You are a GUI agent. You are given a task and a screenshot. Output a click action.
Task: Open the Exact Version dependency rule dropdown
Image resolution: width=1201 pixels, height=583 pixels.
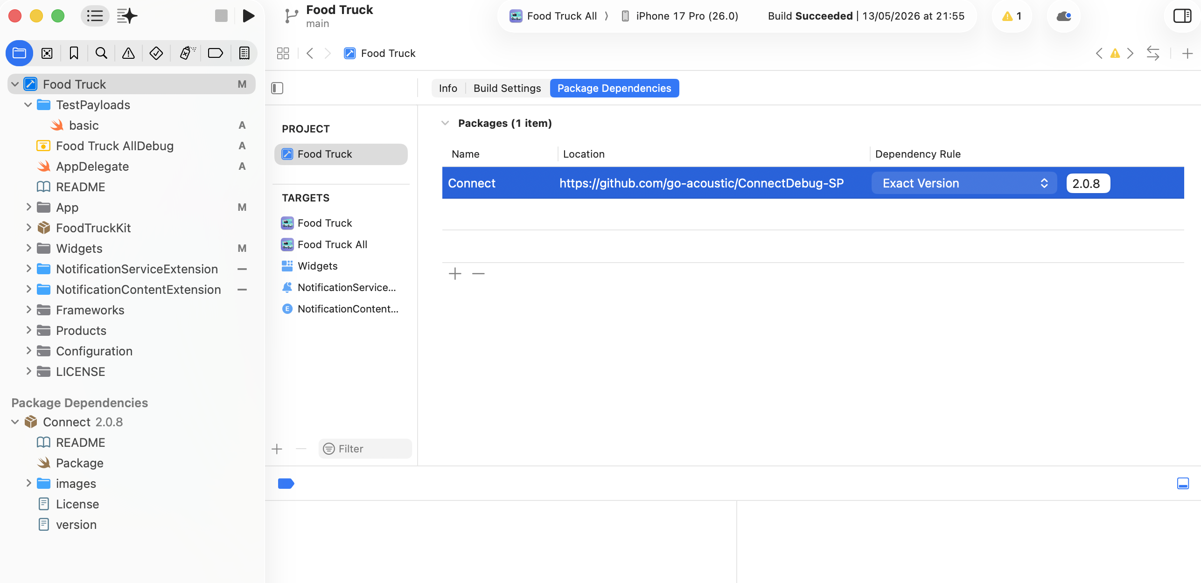(964, 183)
